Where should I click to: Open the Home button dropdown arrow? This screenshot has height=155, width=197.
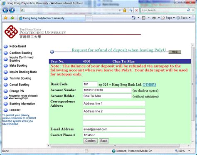138,18
